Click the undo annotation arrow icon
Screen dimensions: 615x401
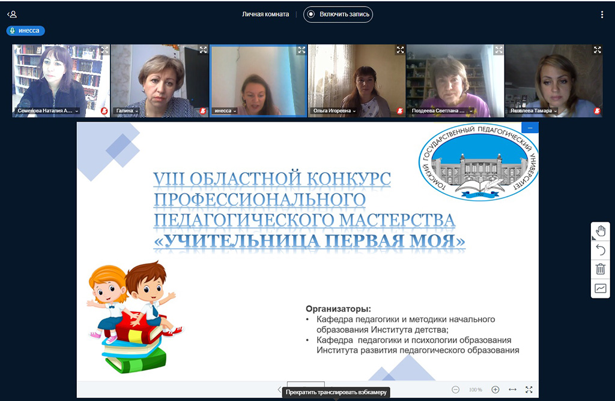point(600,250)
